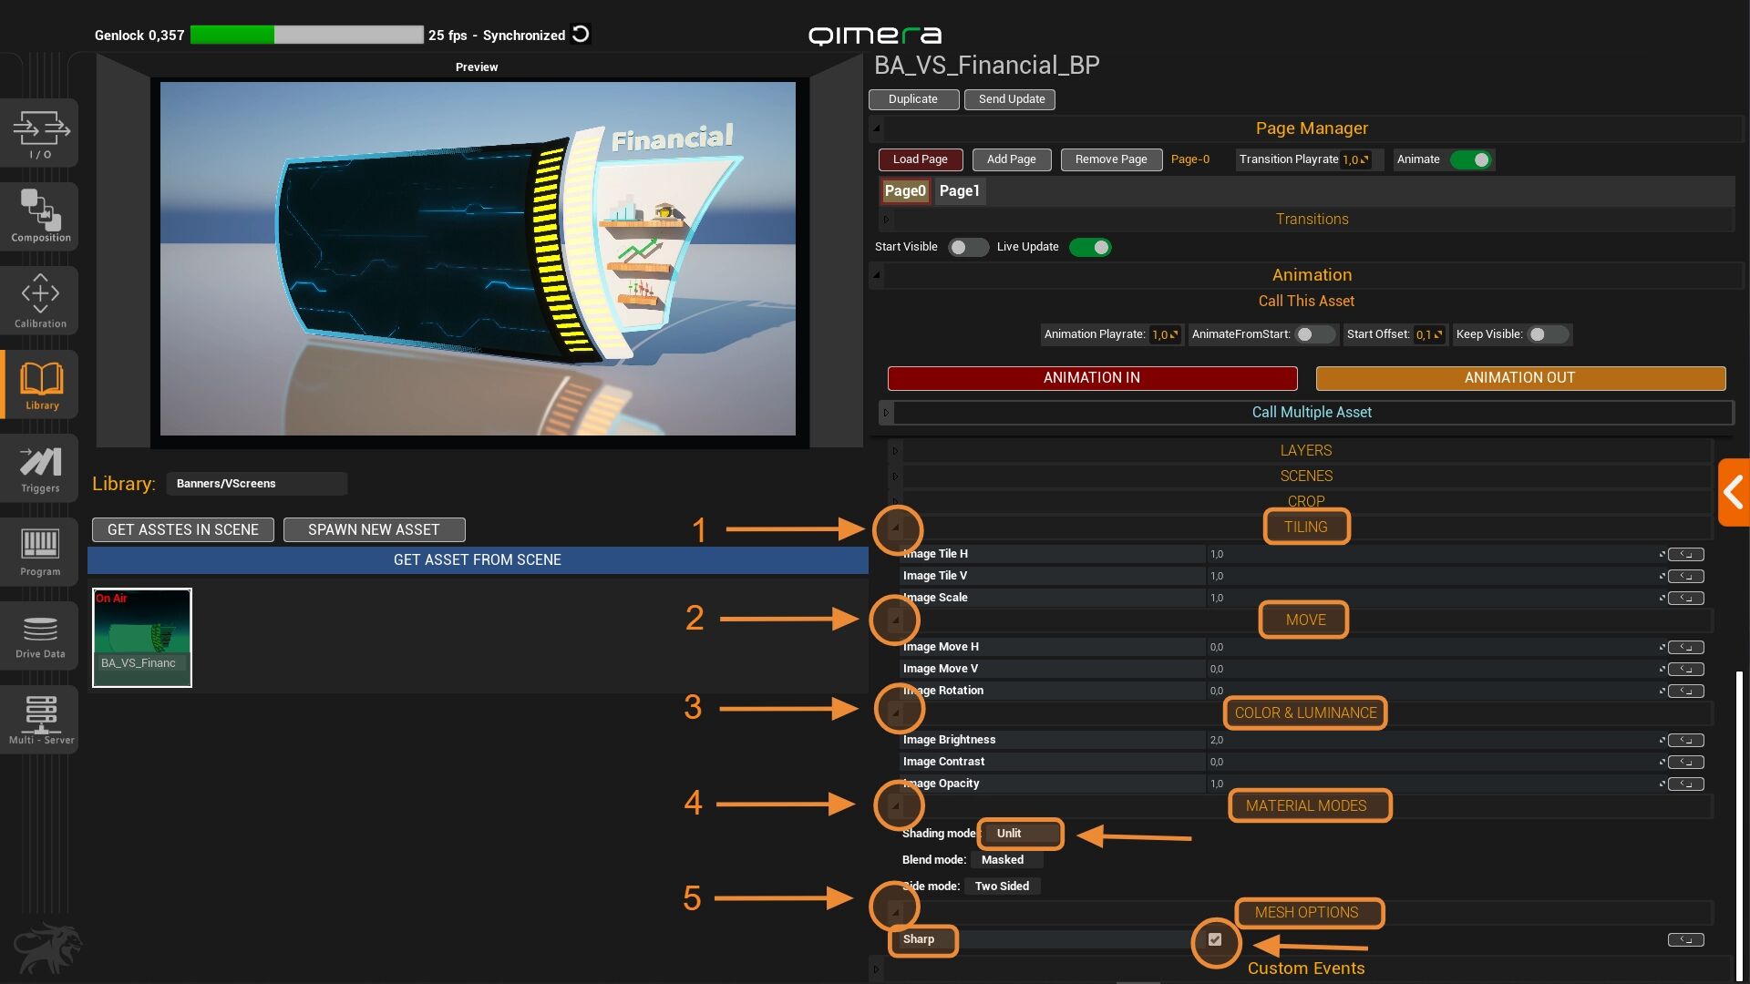The height and width of the screenshot is (984, 1750).
Task: Enable the Start Visible toggle
Action: coord(967,247)
